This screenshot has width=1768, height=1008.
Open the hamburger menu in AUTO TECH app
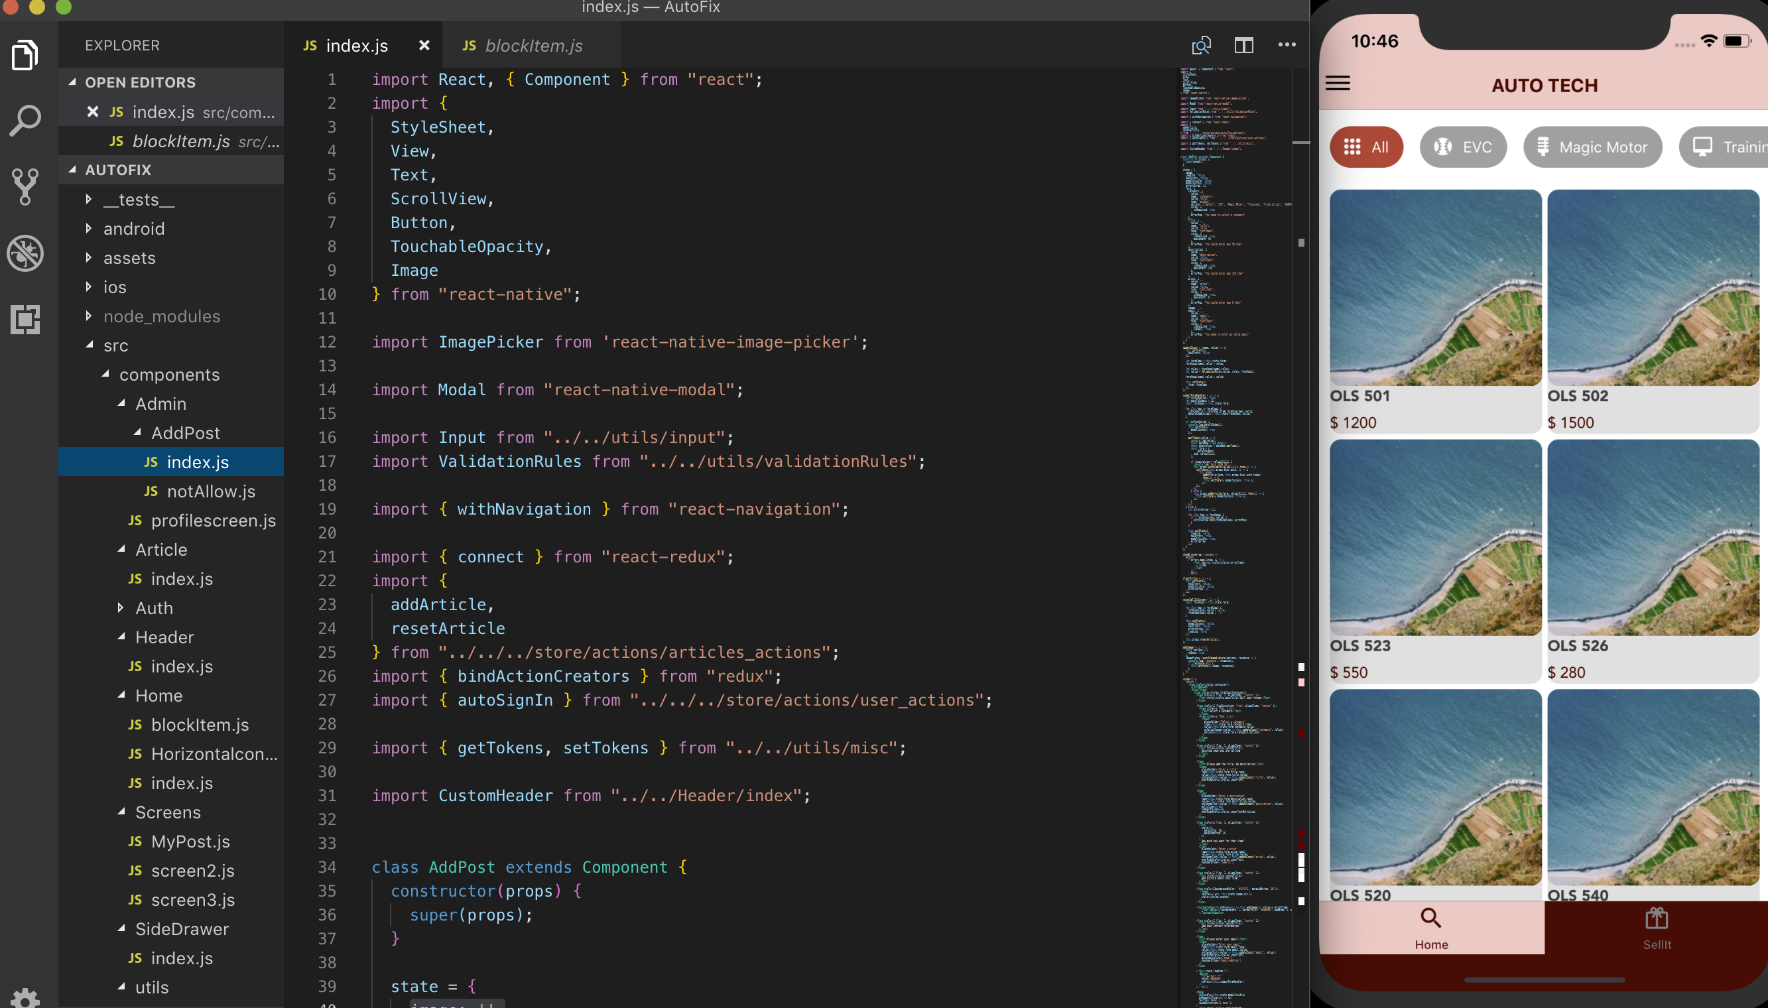[1338, 84]
